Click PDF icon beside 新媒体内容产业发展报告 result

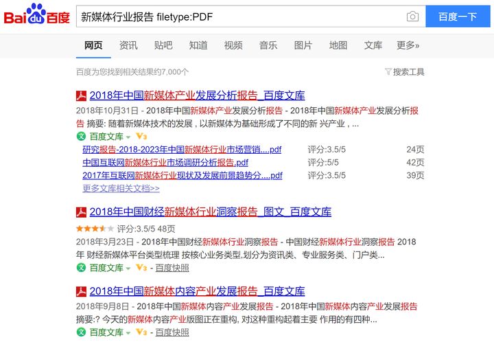pyautogui.click(x=81, y=292)
